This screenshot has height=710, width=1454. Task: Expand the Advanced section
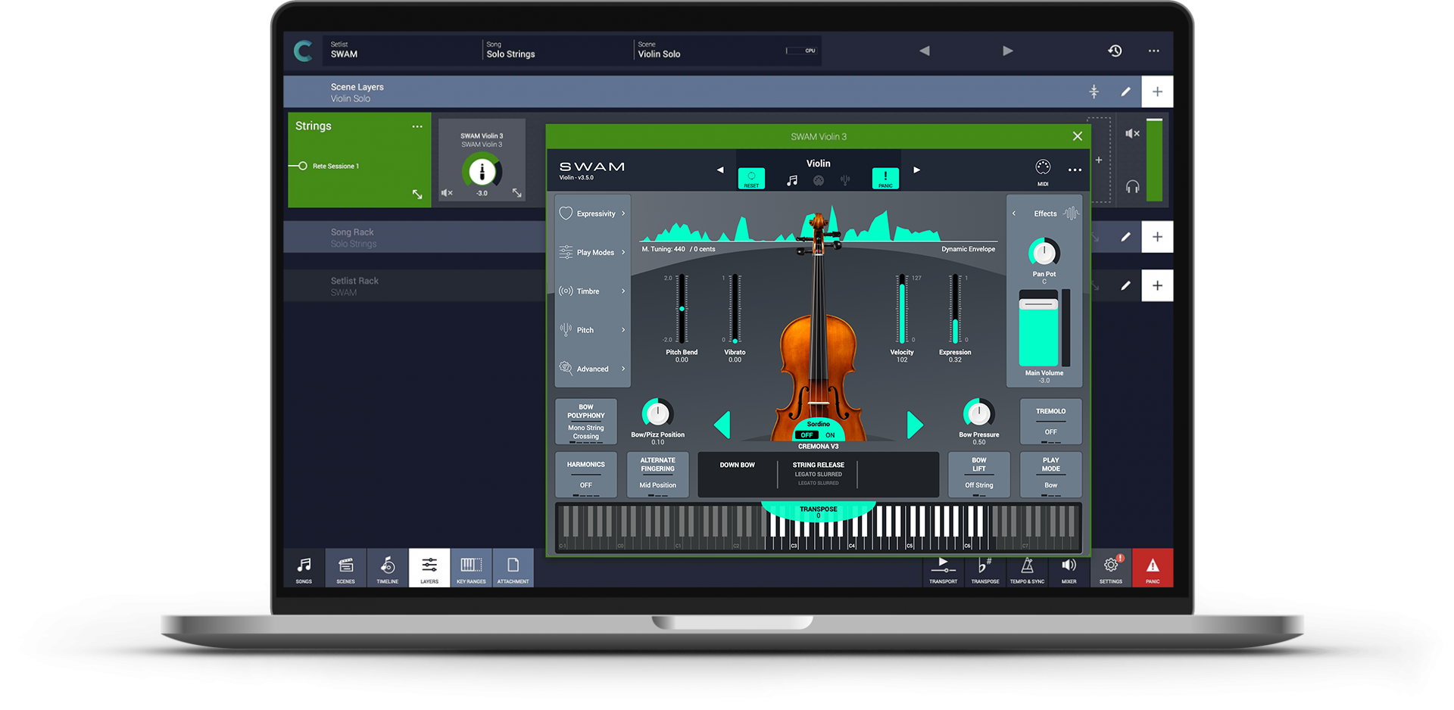[592, 369]
